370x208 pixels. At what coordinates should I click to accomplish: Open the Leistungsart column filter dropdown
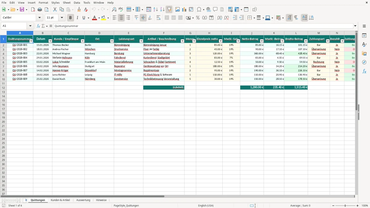141,41
